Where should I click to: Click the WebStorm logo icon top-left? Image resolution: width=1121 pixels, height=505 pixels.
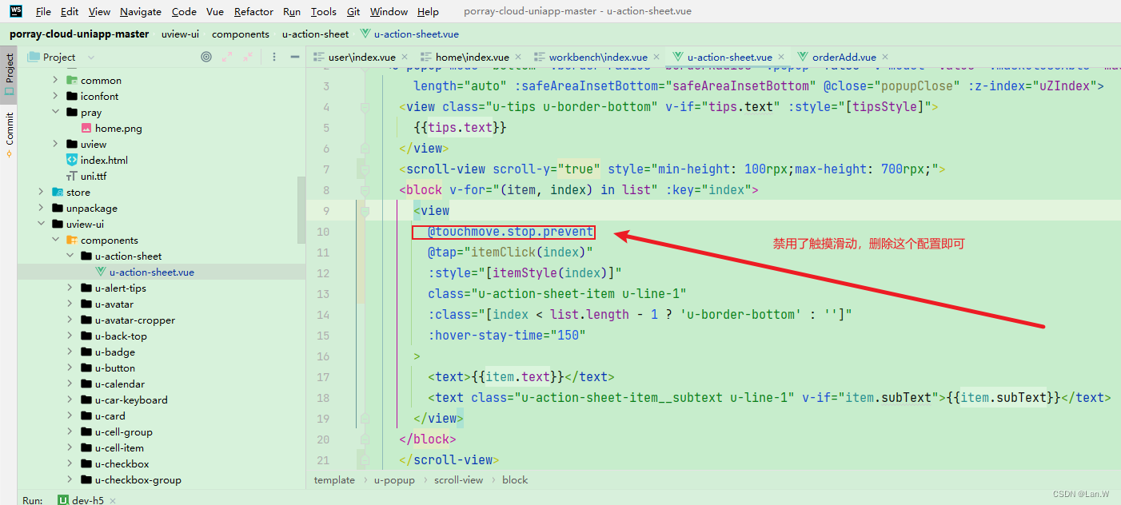point(15,10)
